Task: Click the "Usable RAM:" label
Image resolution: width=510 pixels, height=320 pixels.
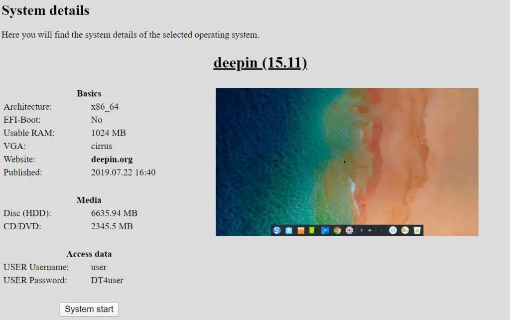Action: pyautogui.click(x=29, y=133)
